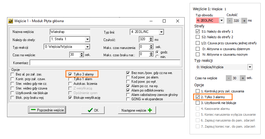Click the minus button next to Czułość 320
This screenshot has height=139, width=265.
(x=230, y=21)
